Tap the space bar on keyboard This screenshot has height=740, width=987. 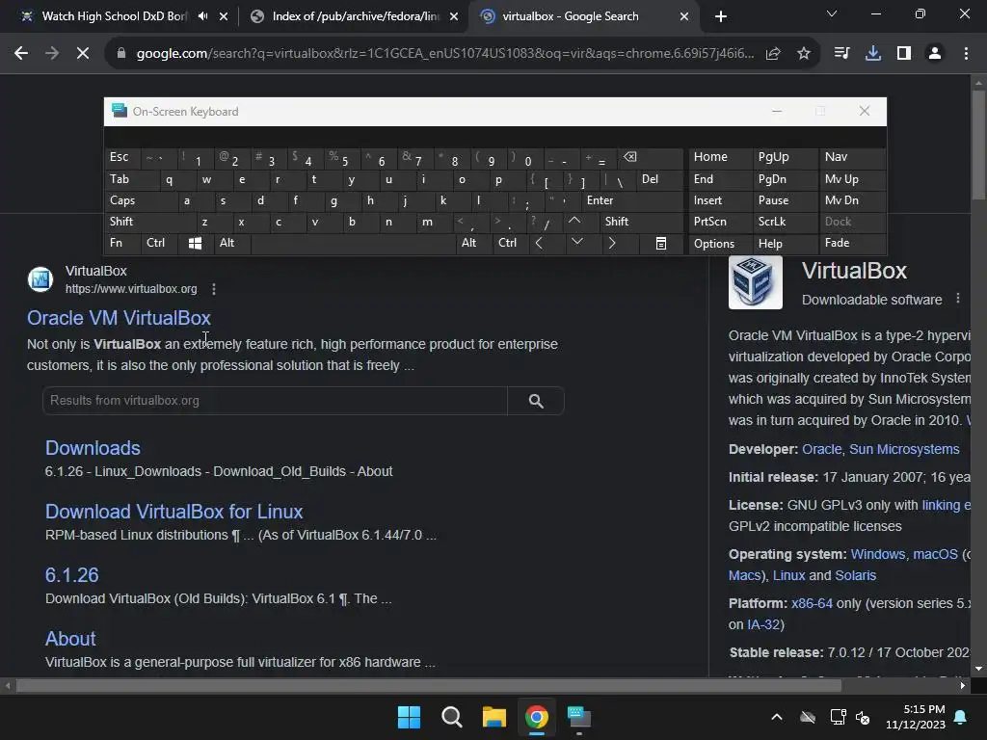click(353, 243)
